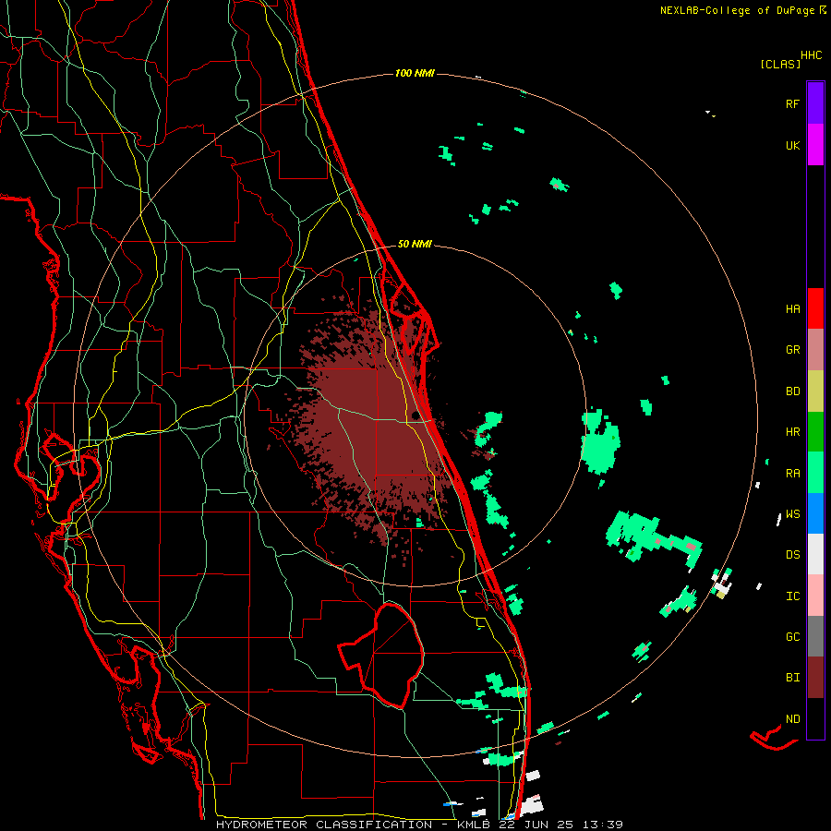
Task: Select the brown BI legend swatch
Action: [815, 678]
